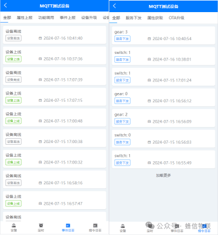Tap the back arrow in the left screen header
Viewport: 218px width, 235px height.
tap(6, 6)
